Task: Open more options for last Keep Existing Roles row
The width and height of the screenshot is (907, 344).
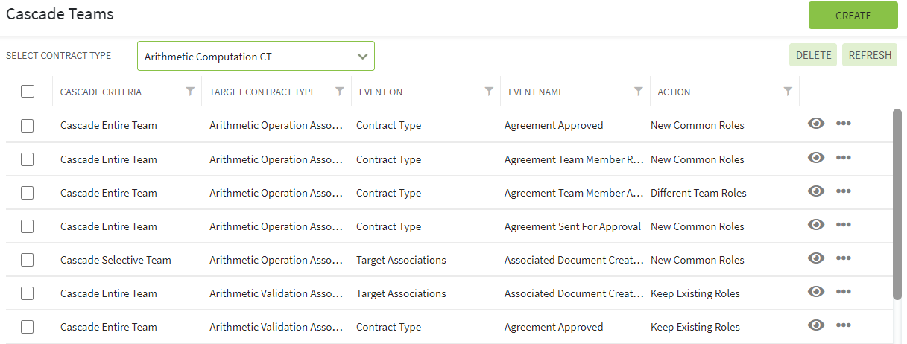Action: [844, 325]
